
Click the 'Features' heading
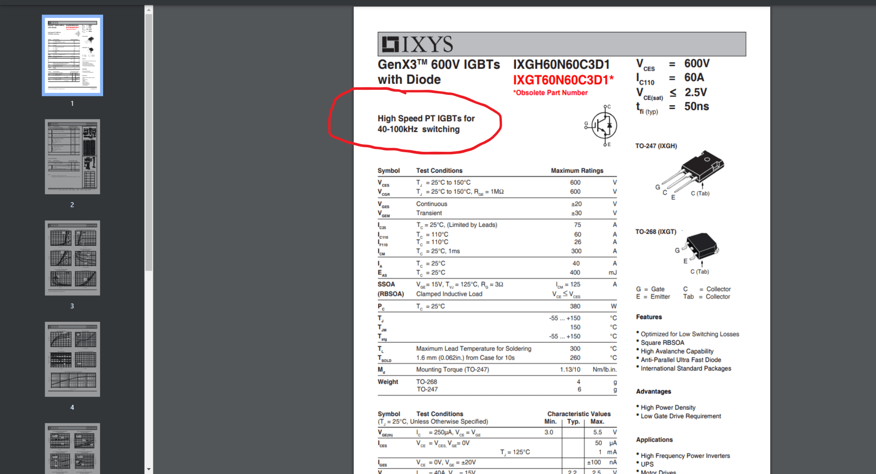[649, 317]
